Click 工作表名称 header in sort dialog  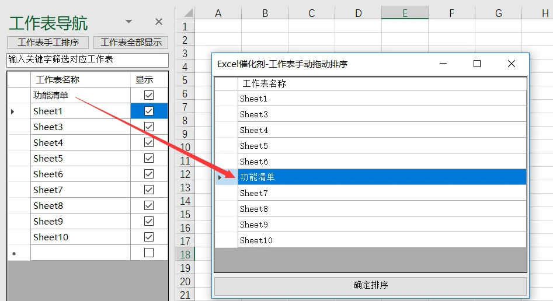(382, 83)
